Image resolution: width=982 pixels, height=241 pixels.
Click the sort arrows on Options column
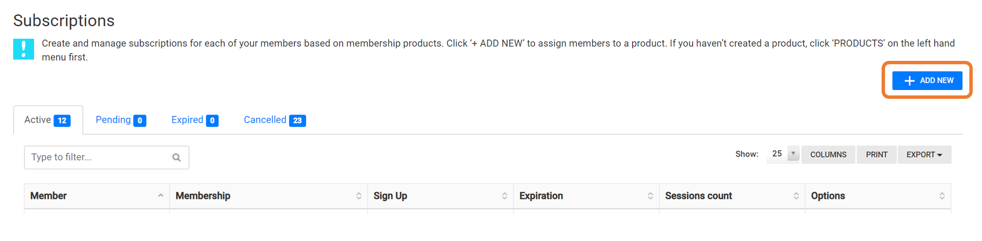[x=942, y=196]
